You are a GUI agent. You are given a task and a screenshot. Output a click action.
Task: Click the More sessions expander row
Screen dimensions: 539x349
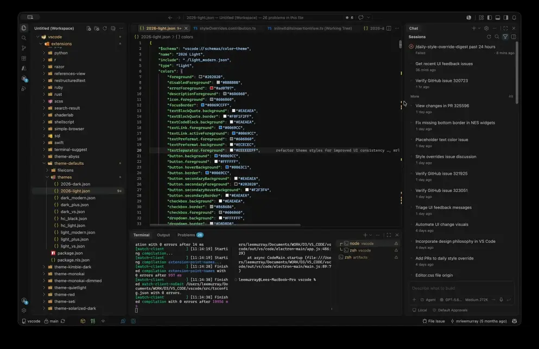(462, 96)
